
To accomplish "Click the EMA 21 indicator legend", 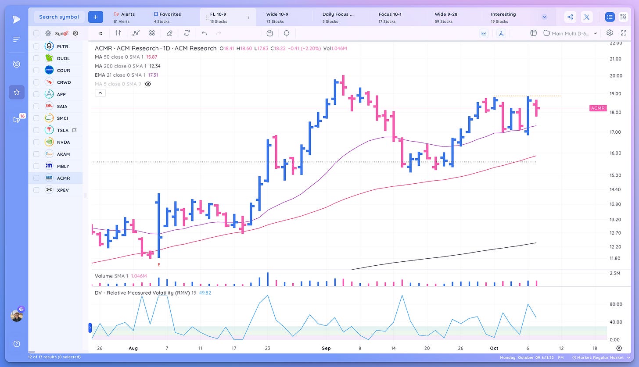I will pyautogui.click(x=126, y=75).
